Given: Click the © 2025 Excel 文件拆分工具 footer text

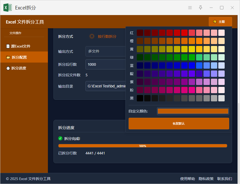Looking at the screenshot, I should click(x=28, y=179).
